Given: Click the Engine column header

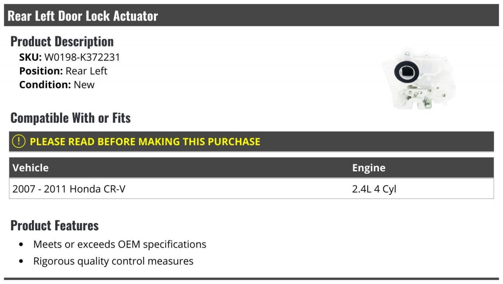Looking at the screenshot, I should tap(369, 168).
